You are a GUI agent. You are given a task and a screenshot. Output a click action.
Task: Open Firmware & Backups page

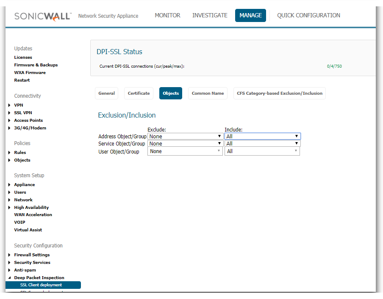[x=36, y=65]
